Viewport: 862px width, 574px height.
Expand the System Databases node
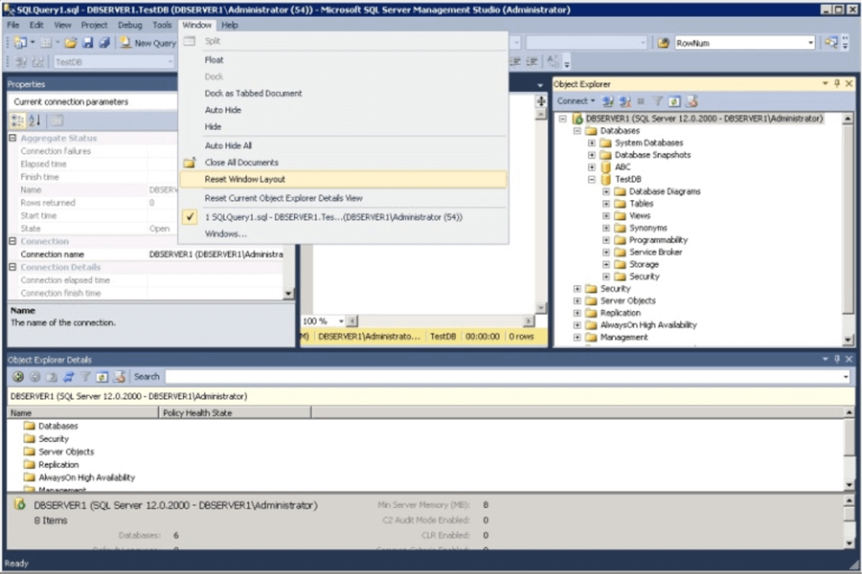coord(592,143)
